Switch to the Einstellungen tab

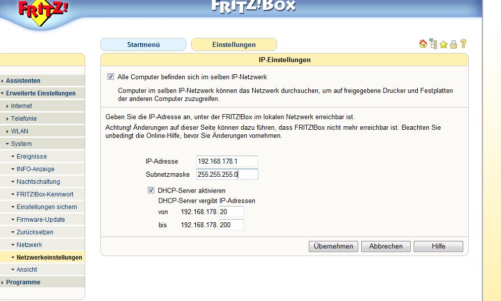tap(234, 44)
